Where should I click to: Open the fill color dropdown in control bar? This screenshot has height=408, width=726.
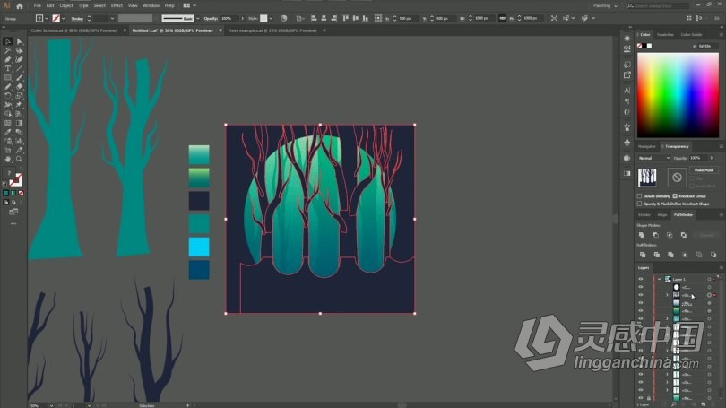(x=47, y=19)
